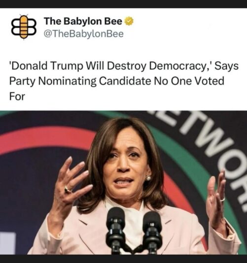This screenshot has height=263, width=247.
Task: Open the attached tweet photo
Action: point(123,183)
